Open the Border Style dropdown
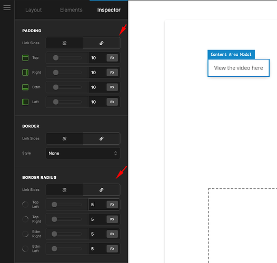Viewport: 277px width, 263px height. 83,153
